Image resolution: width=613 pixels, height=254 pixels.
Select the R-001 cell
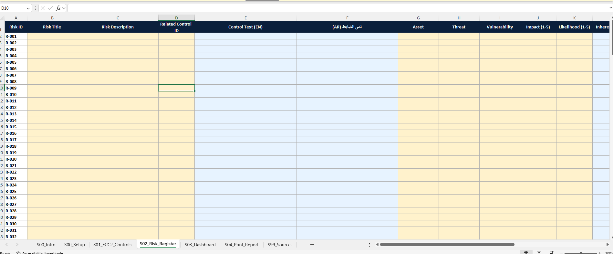16,36
